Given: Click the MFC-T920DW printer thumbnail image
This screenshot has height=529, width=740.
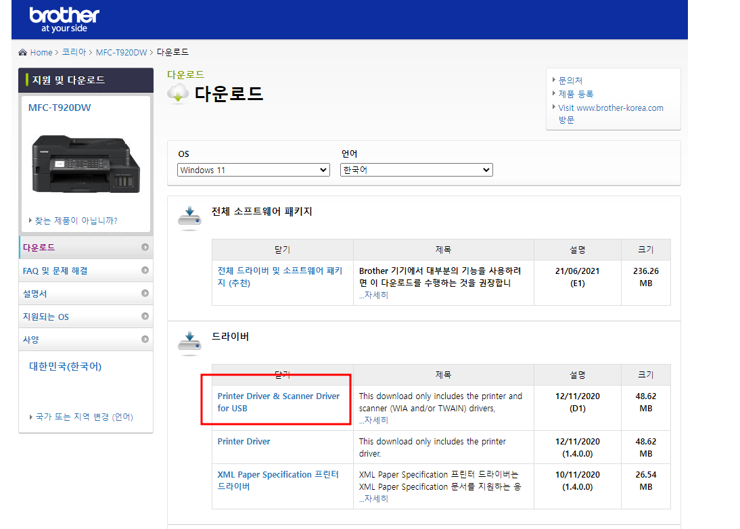Looking at the screenshot, I should pyautogui.click(x=86, y=164).
